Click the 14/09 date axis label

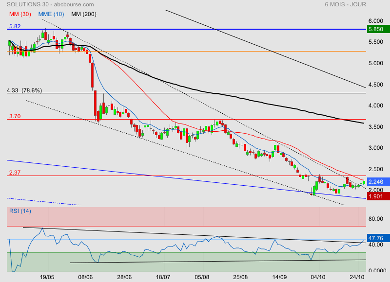279,277
